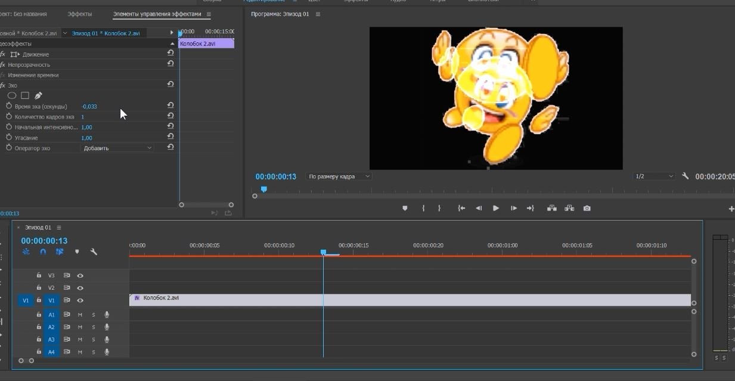The image size is (735, 381).
Task: Open the Эпизод 01 sequence tab
Action: coord(38,227)
